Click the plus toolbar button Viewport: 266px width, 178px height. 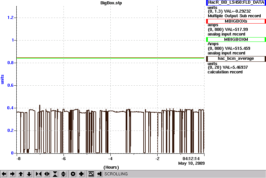pyautogui.click(x=81, y=174)
